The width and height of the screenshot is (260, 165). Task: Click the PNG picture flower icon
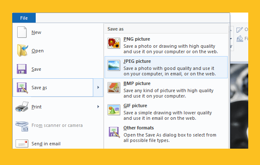(x=114, y=43)
